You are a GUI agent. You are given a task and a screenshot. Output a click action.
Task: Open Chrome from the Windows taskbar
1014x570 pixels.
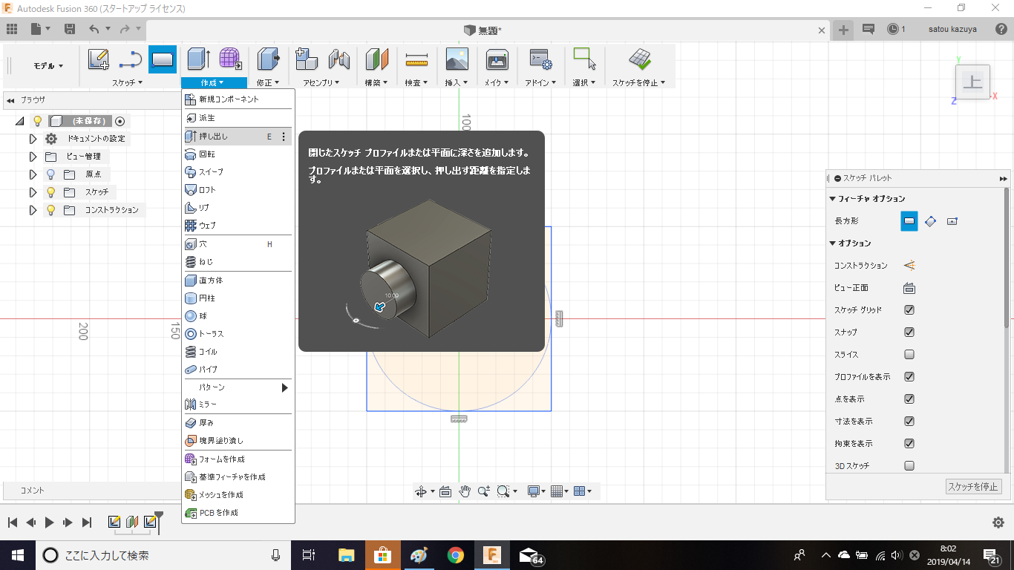pos(456,554)
